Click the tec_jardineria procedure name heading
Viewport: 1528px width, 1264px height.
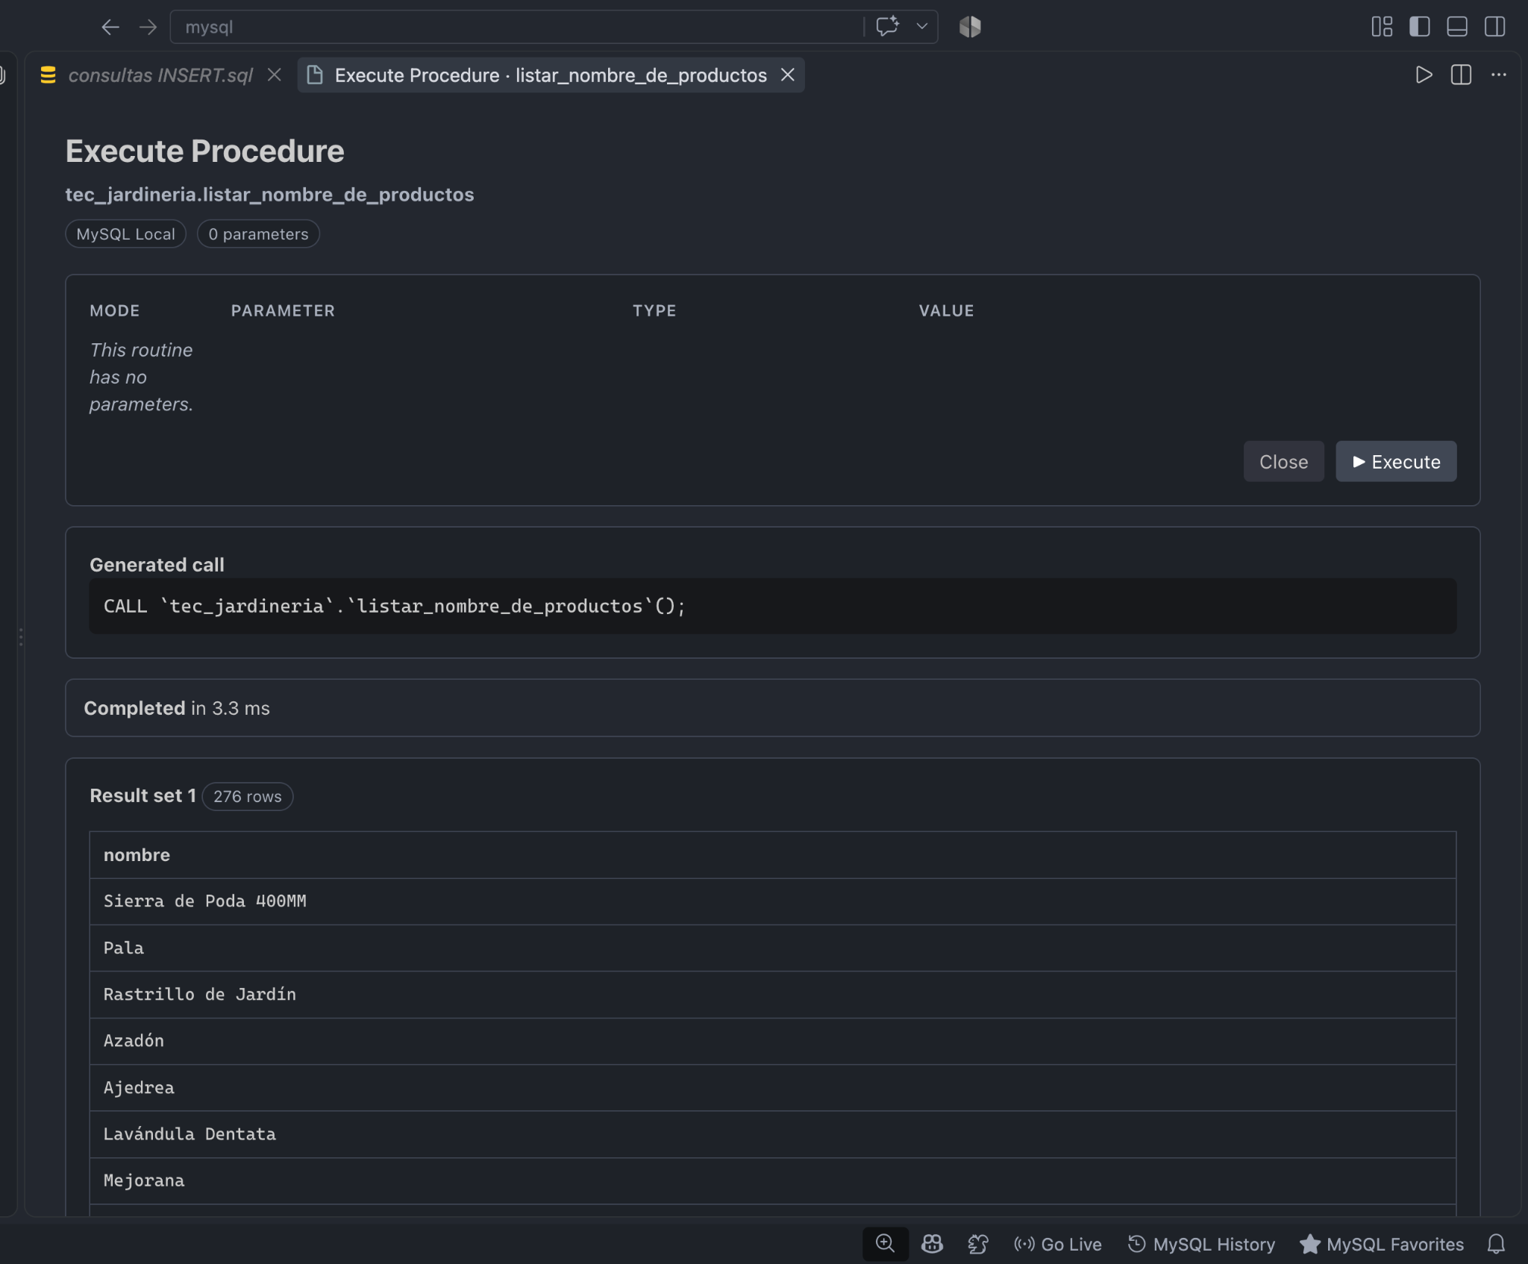click(x=269, y=195)
